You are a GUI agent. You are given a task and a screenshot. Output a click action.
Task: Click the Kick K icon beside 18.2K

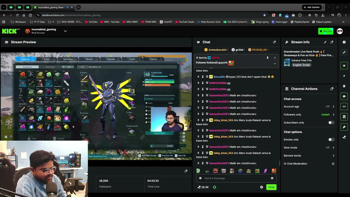point(214,187)
